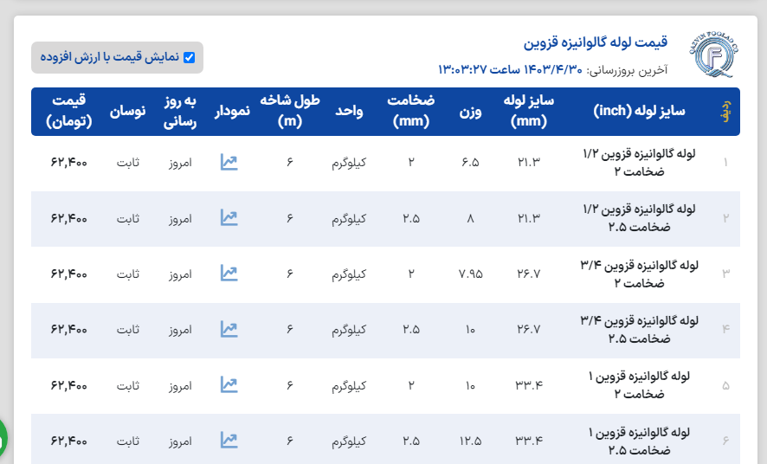The height and width of the screenshot is (464, 767).
Task: Click the Qazvin Foolad company logo
Action: click(715, 54)
